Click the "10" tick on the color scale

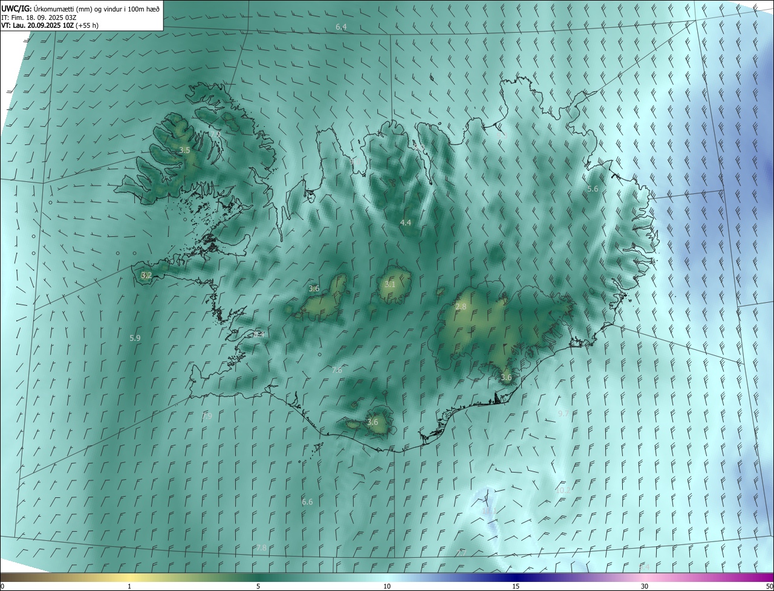coord(387,586)
